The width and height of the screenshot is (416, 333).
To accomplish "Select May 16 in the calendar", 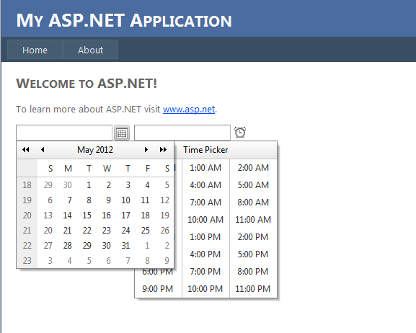I will coord(107,216).
